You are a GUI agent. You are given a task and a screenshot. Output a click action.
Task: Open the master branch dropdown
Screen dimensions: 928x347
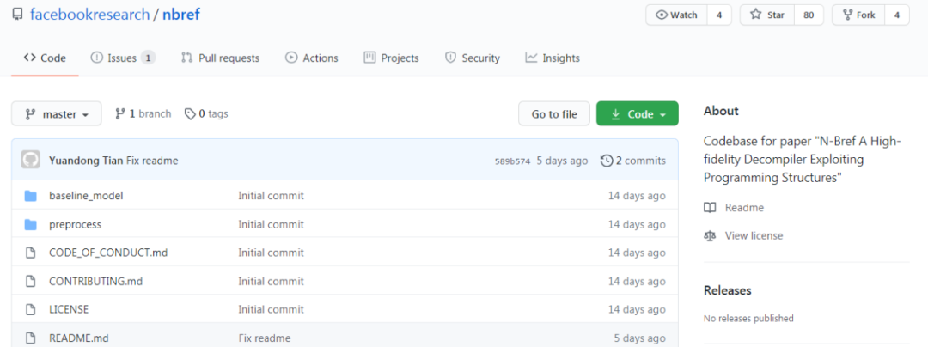click(57, 114)
